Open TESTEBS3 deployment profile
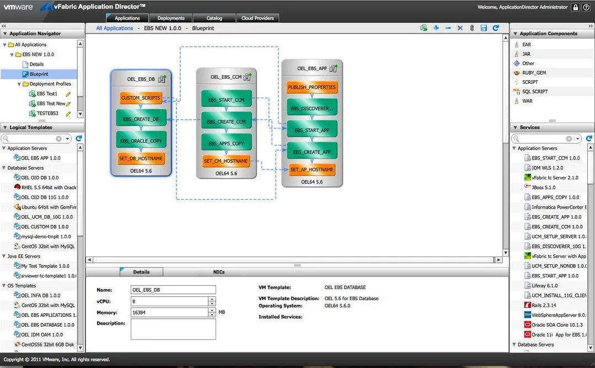 pyautogui.click(x=47, y=114)
